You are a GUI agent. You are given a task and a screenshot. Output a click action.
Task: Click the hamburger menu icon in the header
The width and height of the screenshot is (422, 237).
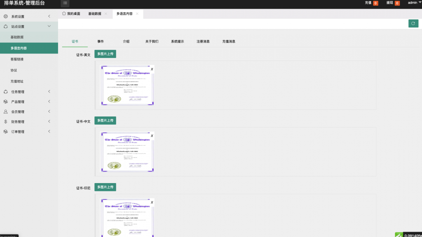click(x=65, y=3)
